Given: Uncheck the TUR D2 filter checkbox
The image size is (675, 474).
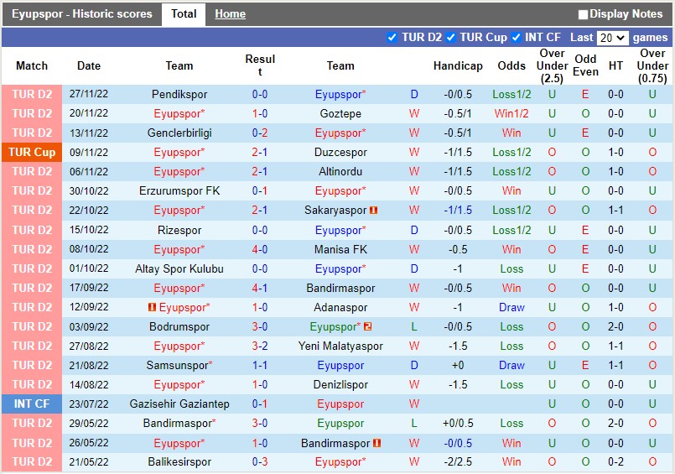Looking at the screenshot, I should (392, 38).
